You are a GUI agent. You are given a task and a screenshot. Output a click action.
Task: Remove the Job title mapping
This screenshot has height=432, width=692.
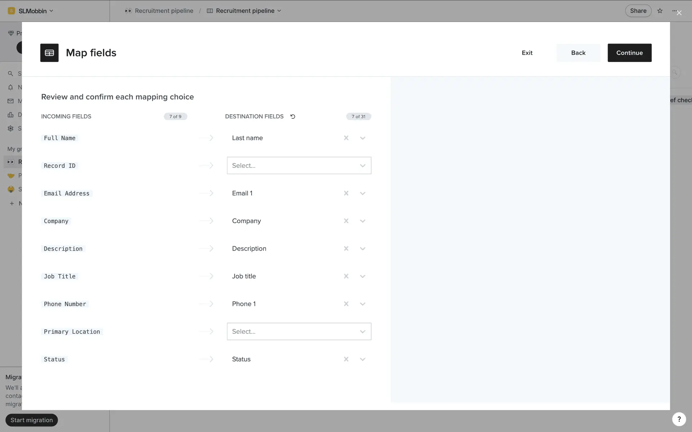[346, 276]
